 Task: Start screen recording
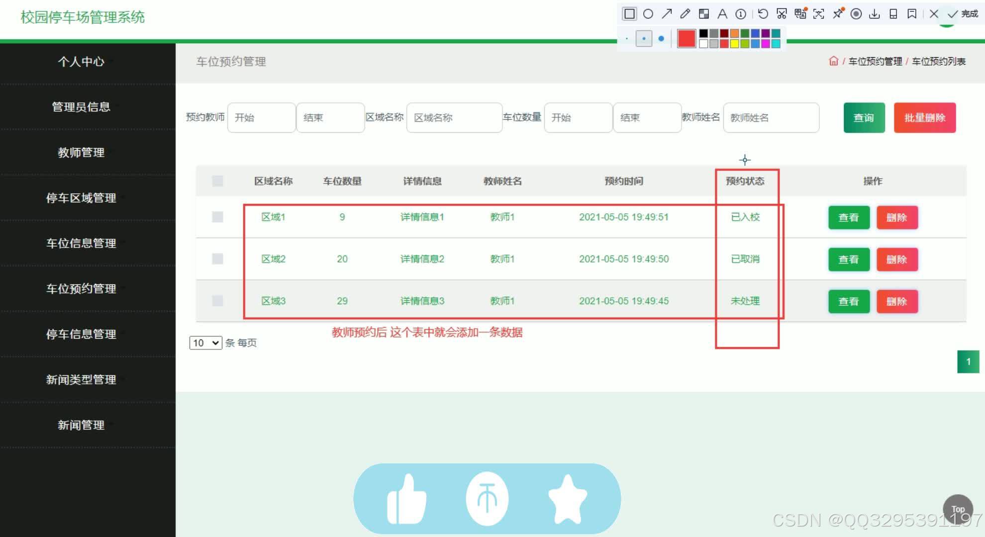[x=856, y=14]
